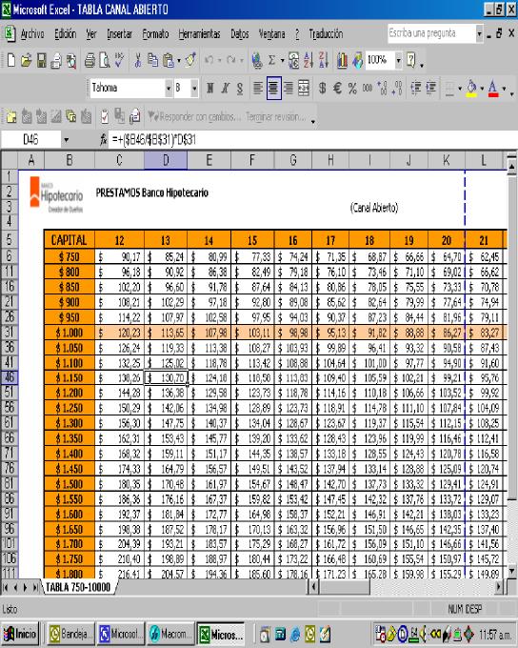Expand the Paste options arrow
This screenshot has width=518, height=648.
pos(179,61)
